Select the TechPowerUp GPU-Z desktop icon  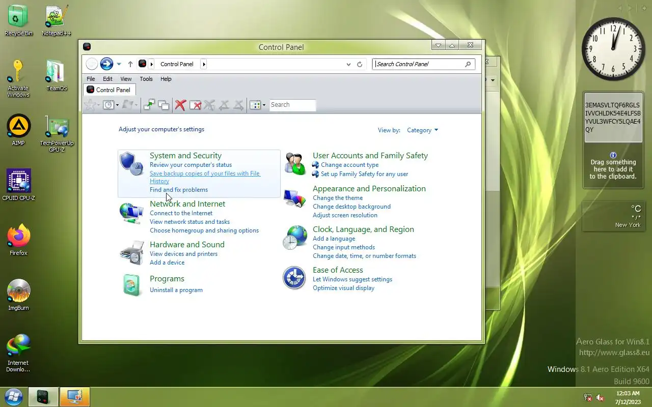(x=57, y=133)
